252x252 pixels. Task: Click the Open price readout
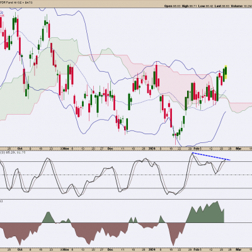pyautogui.click(x=171, y=6)
